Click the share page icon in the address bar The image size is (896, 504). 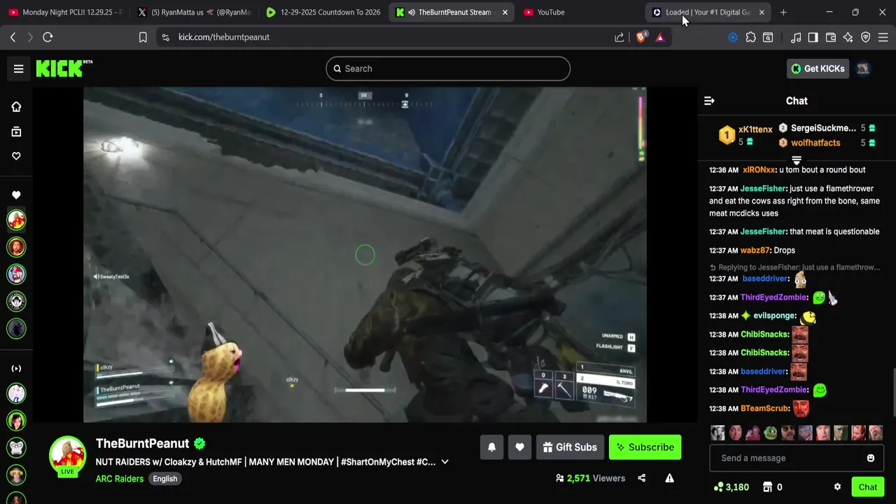619,37
